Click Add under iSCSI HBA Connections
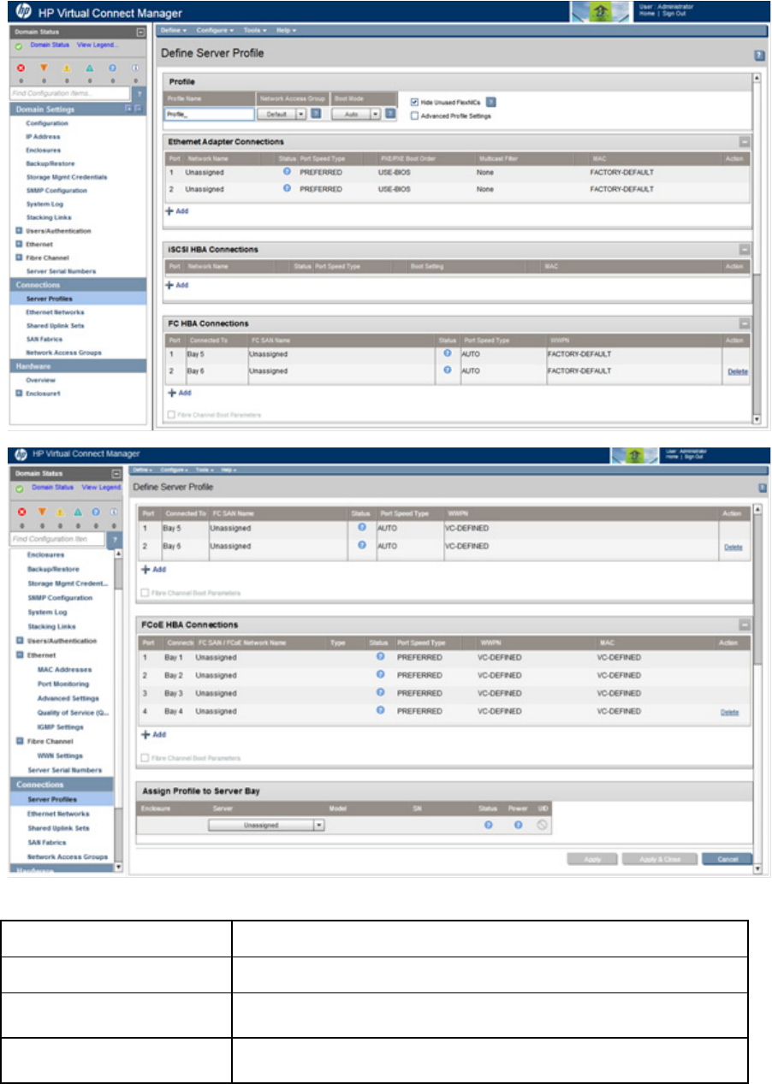The image size is (772, 1084). [177, 285]
